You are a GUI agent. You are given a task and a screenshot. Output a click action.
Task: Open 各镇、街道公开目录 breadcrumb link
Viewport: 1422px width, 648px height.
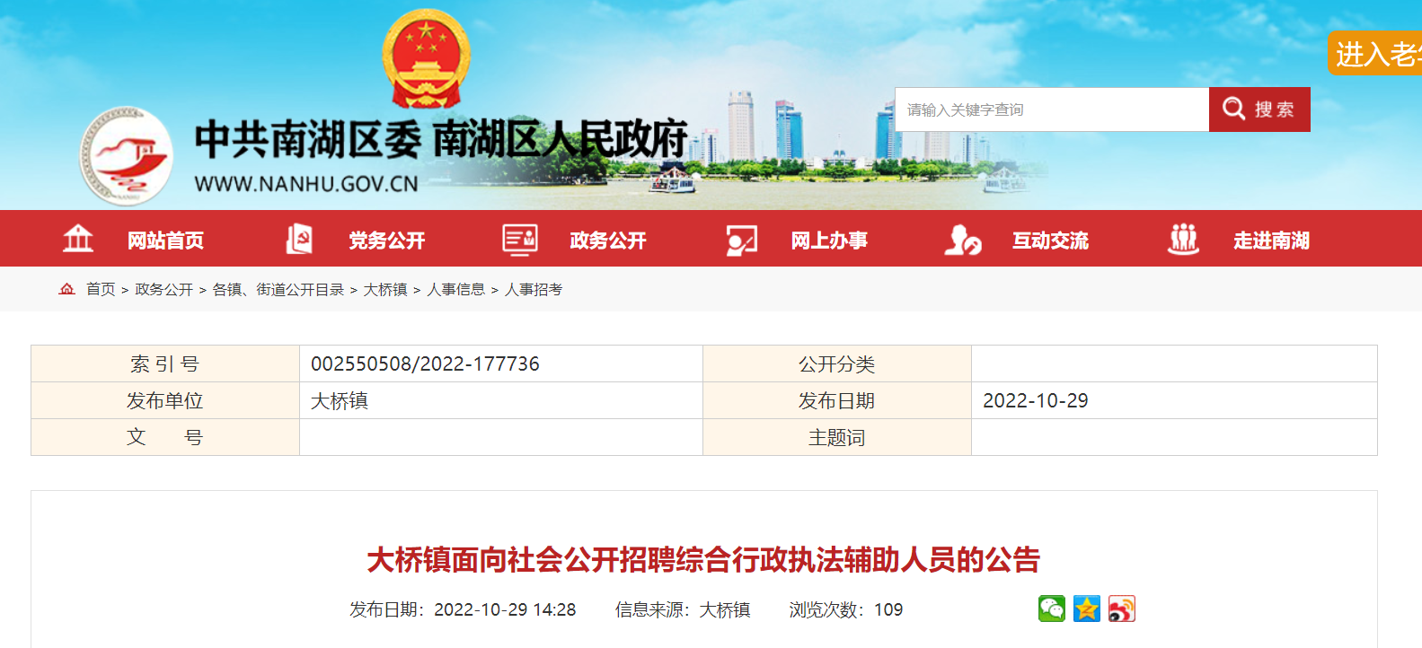tap(278, 289)
